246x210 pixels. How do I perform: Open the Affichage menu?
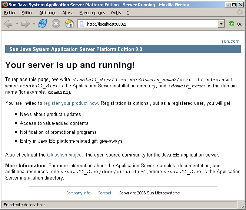click(48, 13)
